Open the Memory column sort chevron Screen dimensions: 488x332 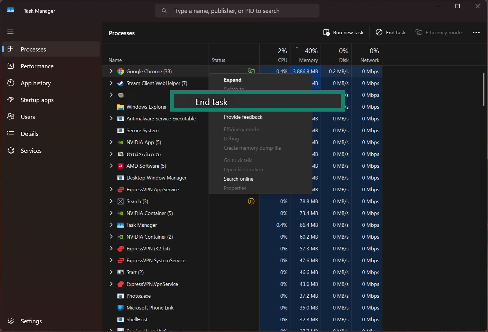click(x=297, y=48)
